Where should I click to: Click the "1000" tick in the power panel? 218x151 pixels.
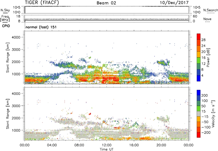[x=16, y=74]
